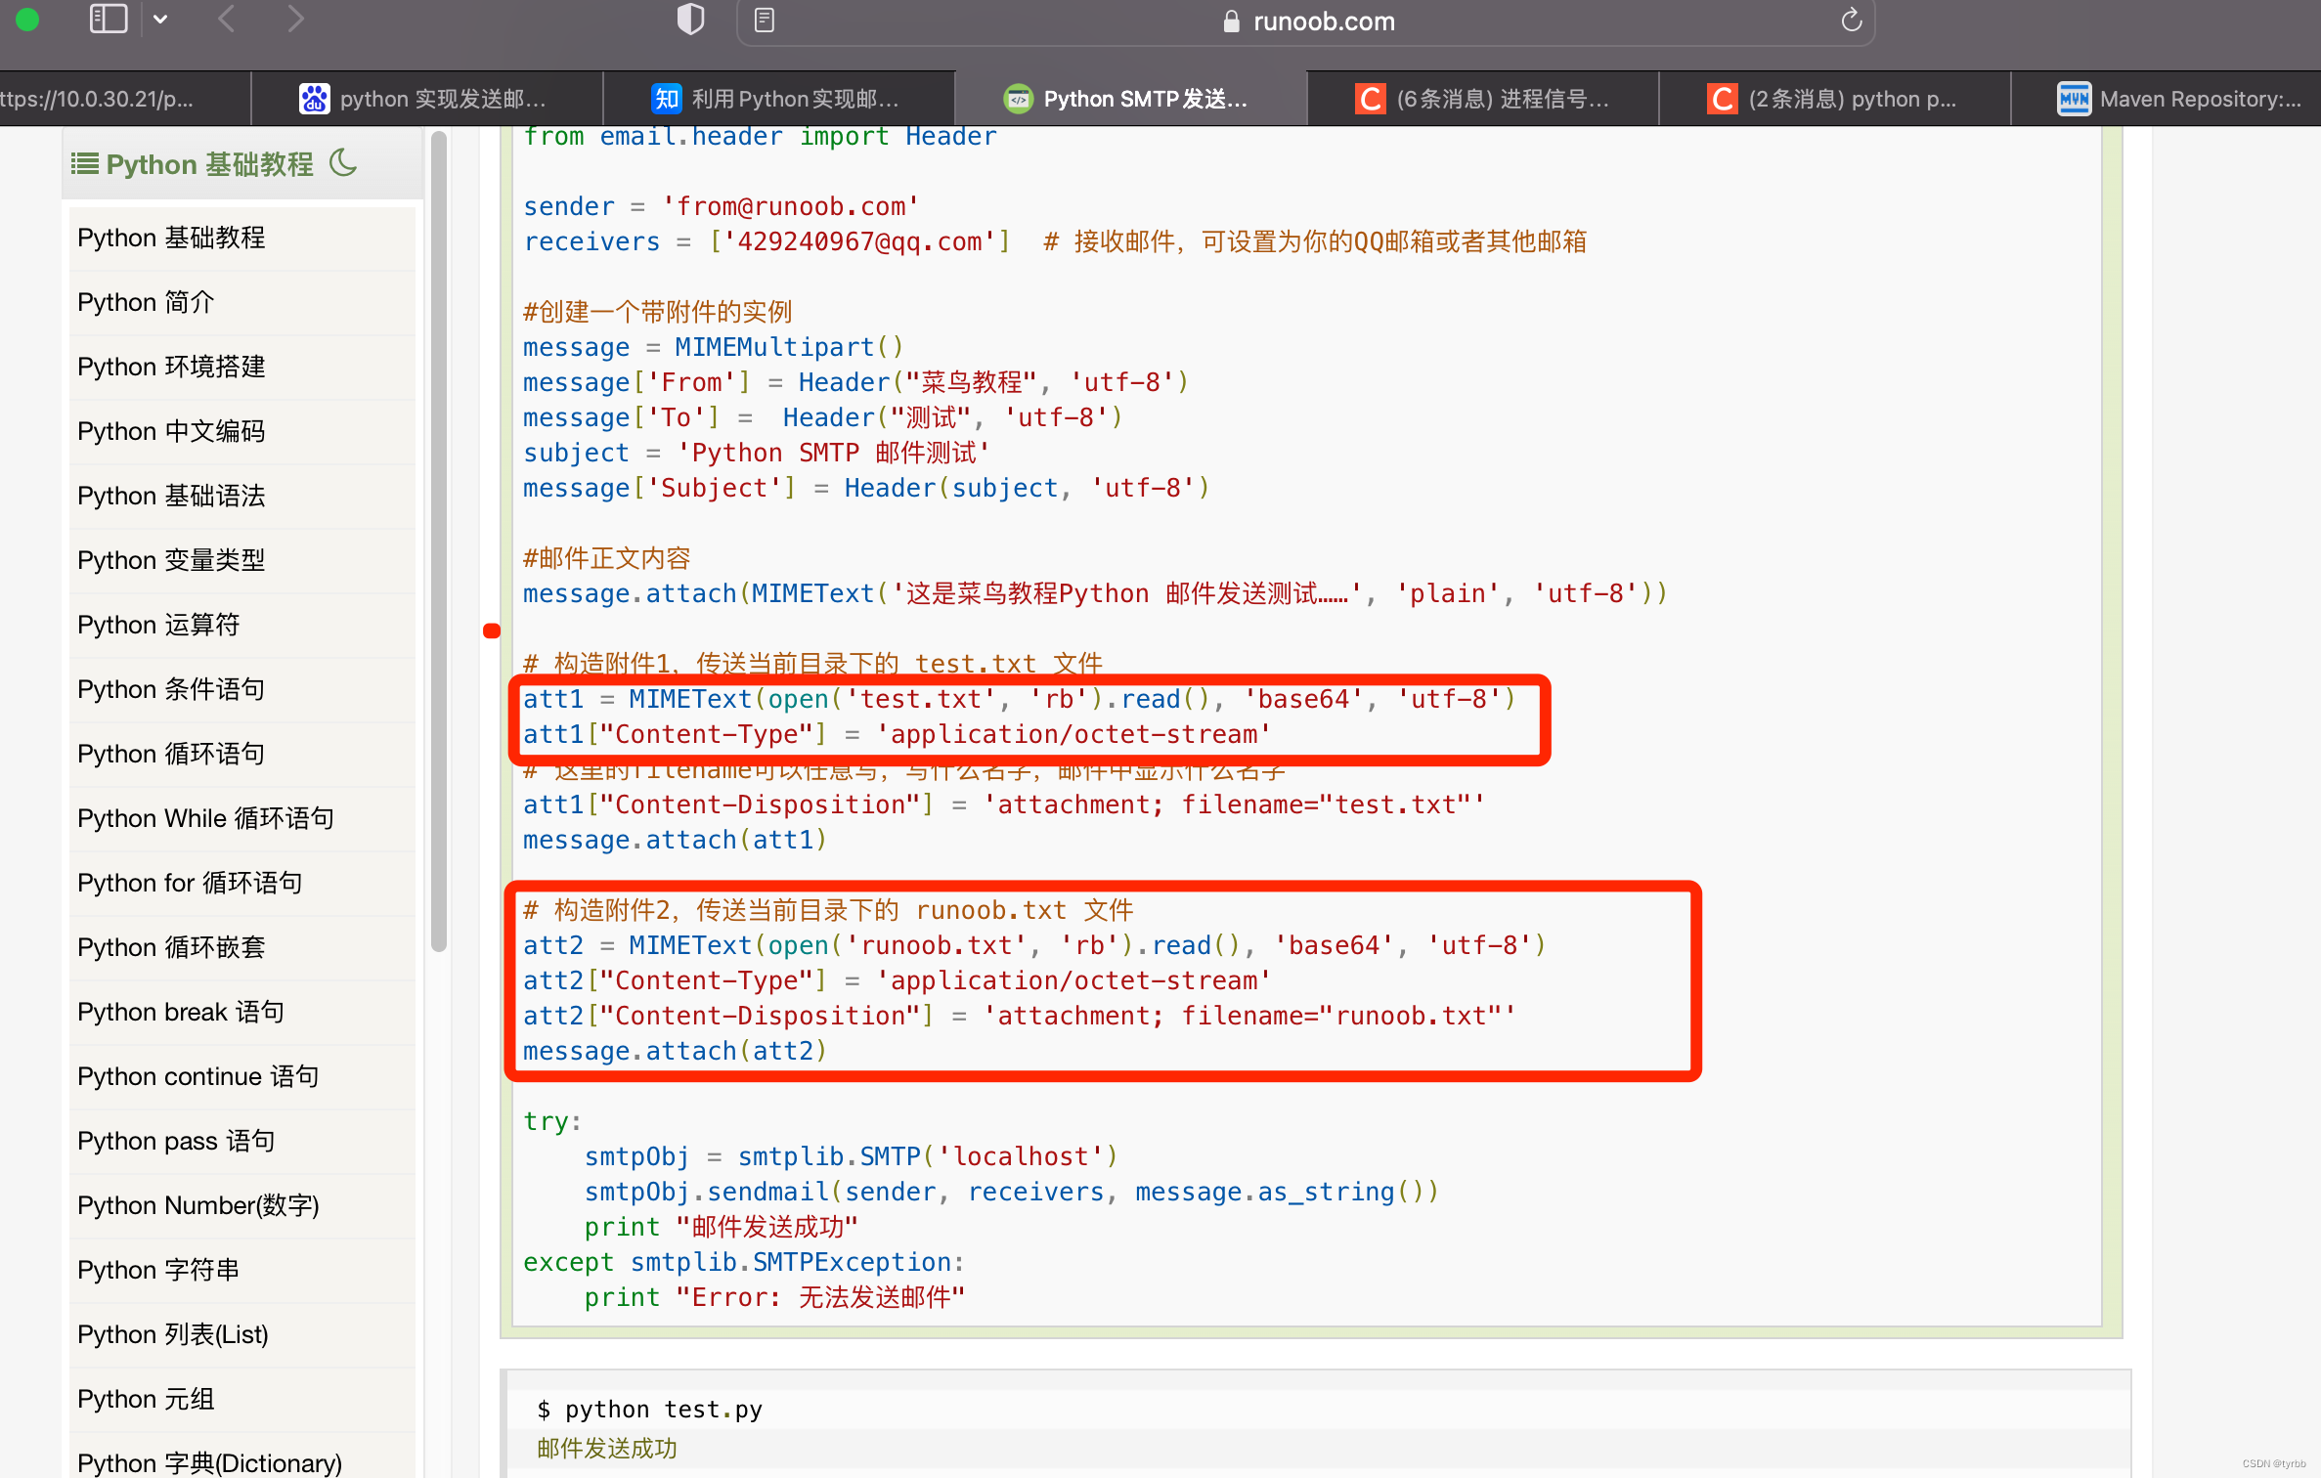This screenshot has width=2321, height=1478.
Task: Click the runoob.com address bar
Action: tap(1305, 21)
